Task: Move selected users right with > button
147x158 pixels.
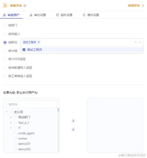Action: point(73,121)
